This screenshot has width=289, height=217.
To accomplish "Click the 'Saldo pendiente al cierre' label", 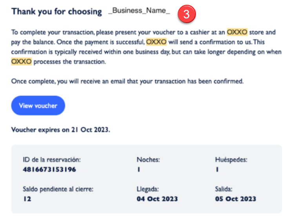I will click(x=58, y=189).
